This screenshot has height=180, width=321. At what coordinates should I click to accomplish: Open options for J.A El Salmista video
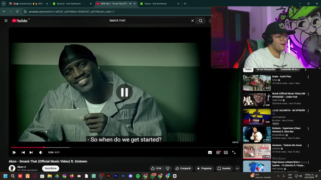click(x=308, y=111)
